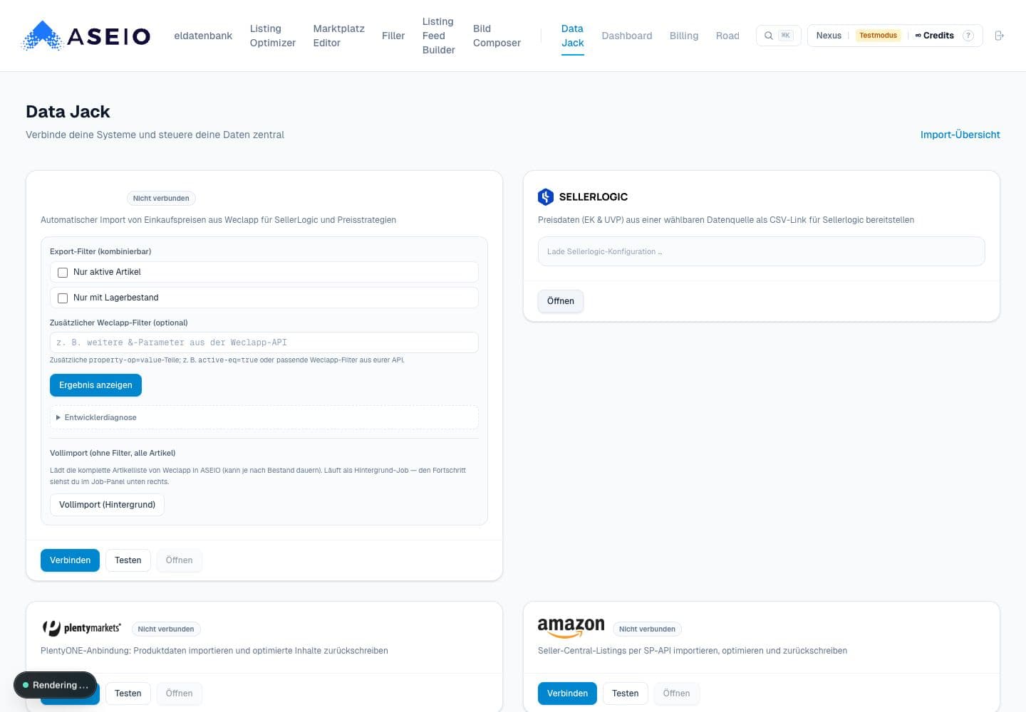Expand the Entwicklerdiagnose section
This screenshot has width=1026, height=712.
(x=96, y=417)
